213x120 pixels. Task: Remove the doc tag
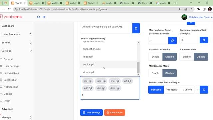[104, 88]
